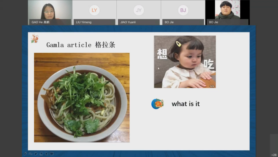The width and height of the screenshot is (278, 157).
Task: Switch to the pointer cursor tool
Action: [46, 154]
